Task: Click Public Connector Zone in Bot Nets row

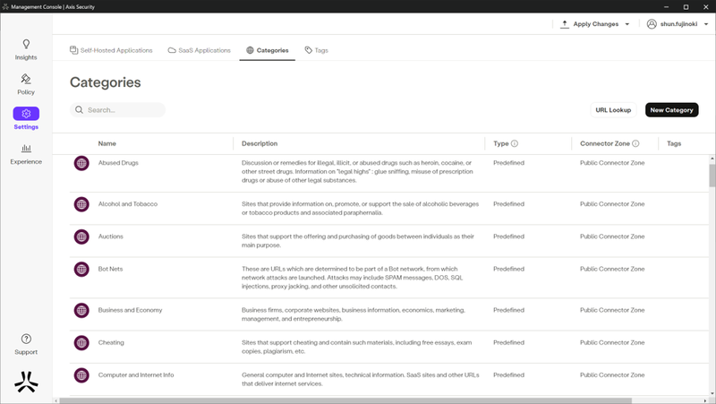Action: 612,269
